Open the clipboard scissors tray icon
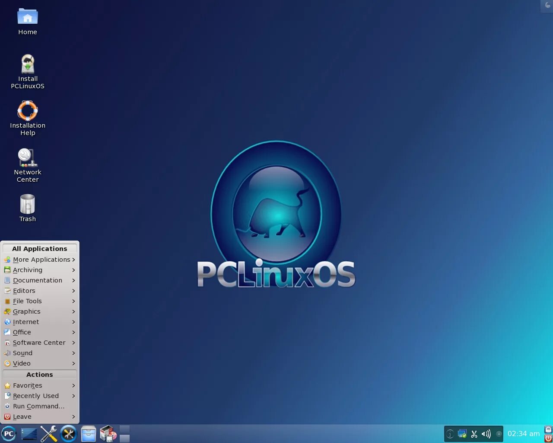The width and height of the screenshot is (553, 443). pos(474,434)
